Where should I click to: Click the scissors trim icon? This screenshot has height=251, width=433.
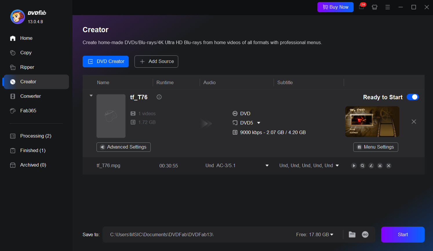tap(380, 166)
